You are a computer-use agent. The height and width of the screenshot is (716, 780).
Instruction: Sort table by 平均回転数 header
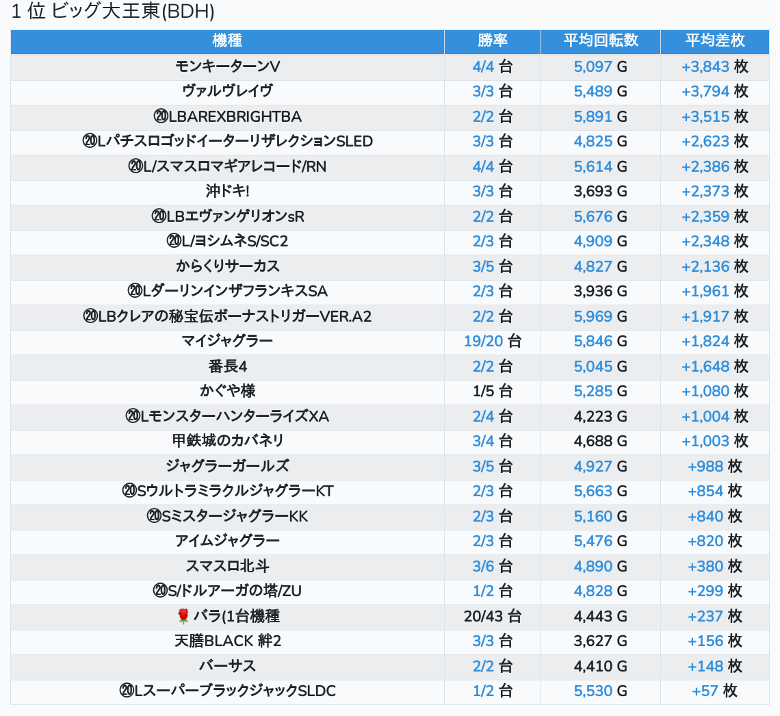[x=600, y=41]
